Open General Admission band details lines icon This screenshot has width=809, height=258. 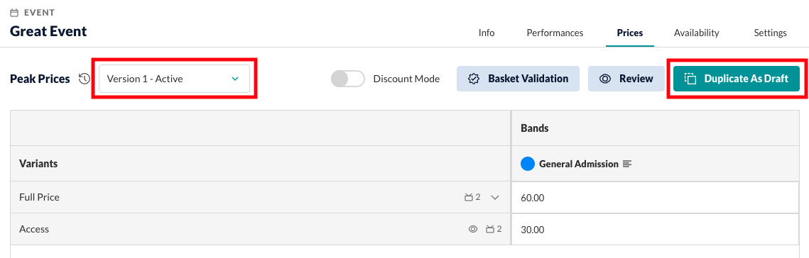627,164
